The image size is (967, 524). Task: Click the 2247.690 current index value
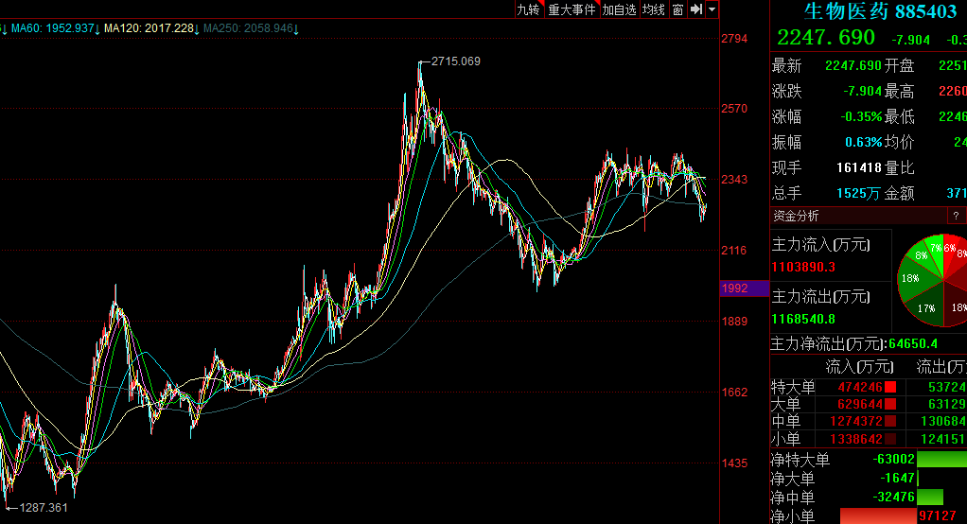[826, 38]
